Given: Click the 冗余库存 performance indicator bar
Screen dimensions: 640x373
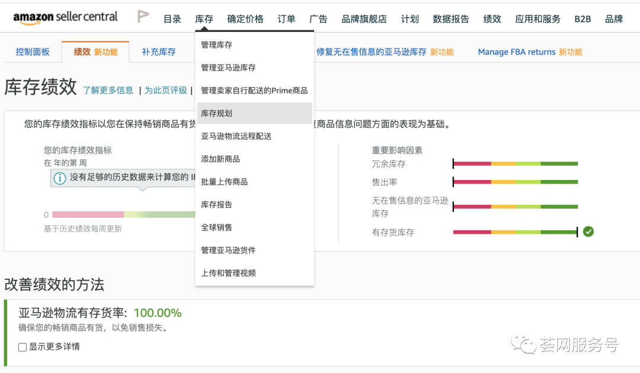Looking at the screenshot, I should [515, 163].
